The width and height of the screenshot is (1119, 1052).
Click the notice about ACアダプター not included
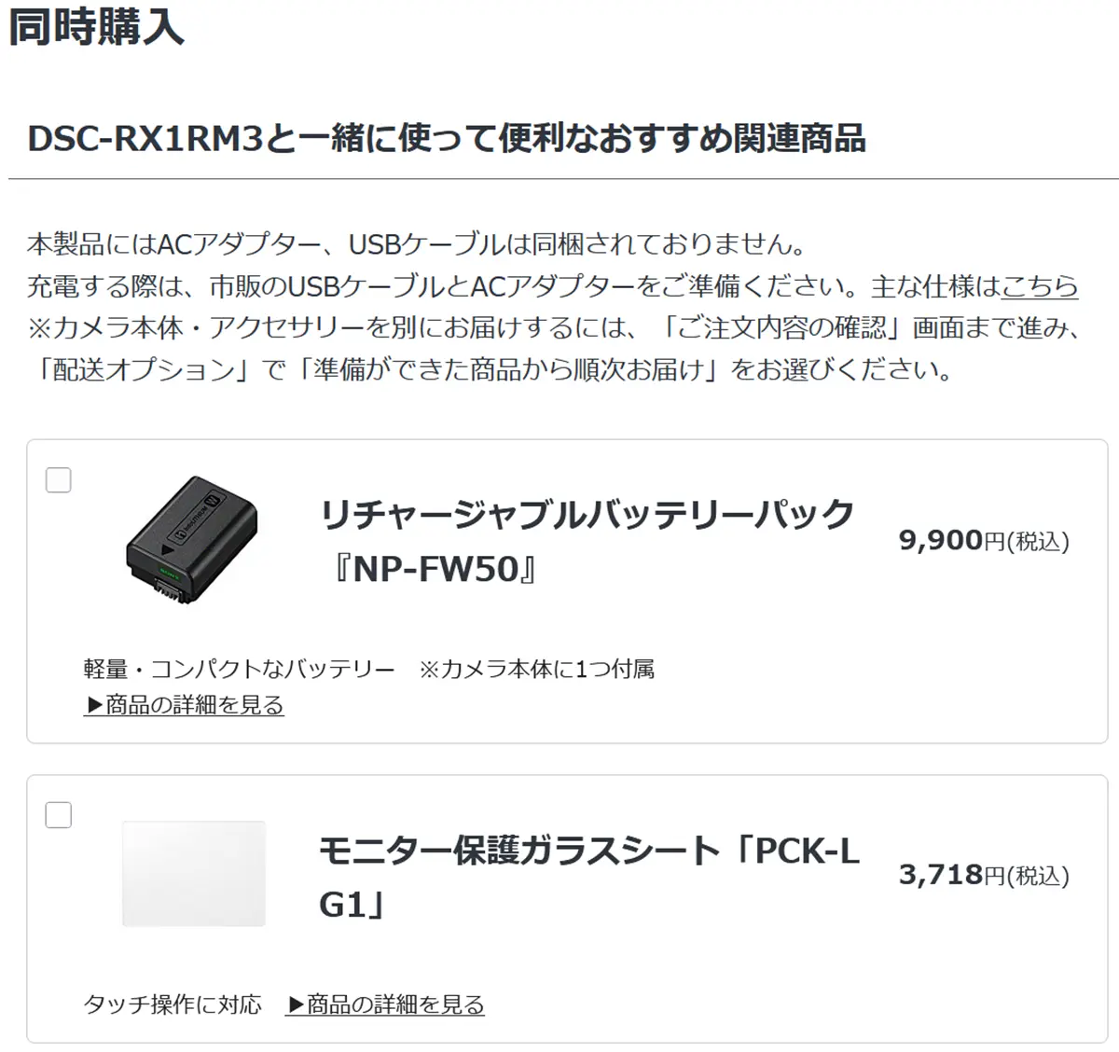(417, 244)
